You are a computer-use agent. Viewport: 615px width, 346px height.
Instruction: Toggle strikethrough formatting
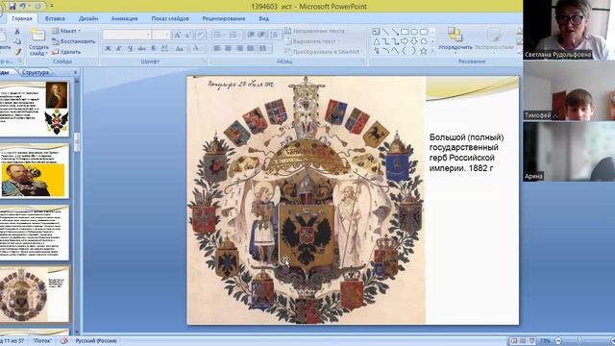[141, 49]
